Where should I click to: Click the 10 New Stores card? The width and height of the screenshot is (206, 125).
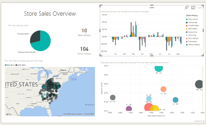pyautogui.click(x=84, y=32)
